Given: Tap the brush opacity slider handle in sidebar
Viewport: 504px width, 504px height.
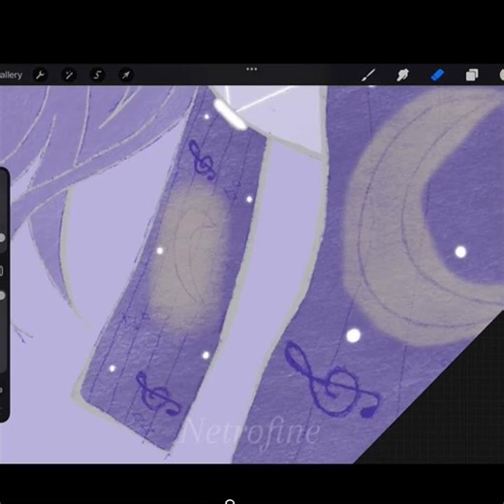Looking at the screenshot, I should coord(2,296).
